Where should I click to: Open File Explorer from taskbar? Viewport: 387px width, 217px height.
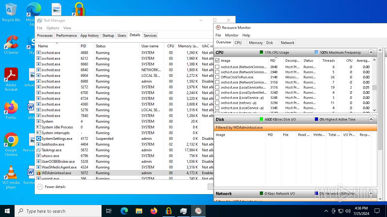[139, 211]
